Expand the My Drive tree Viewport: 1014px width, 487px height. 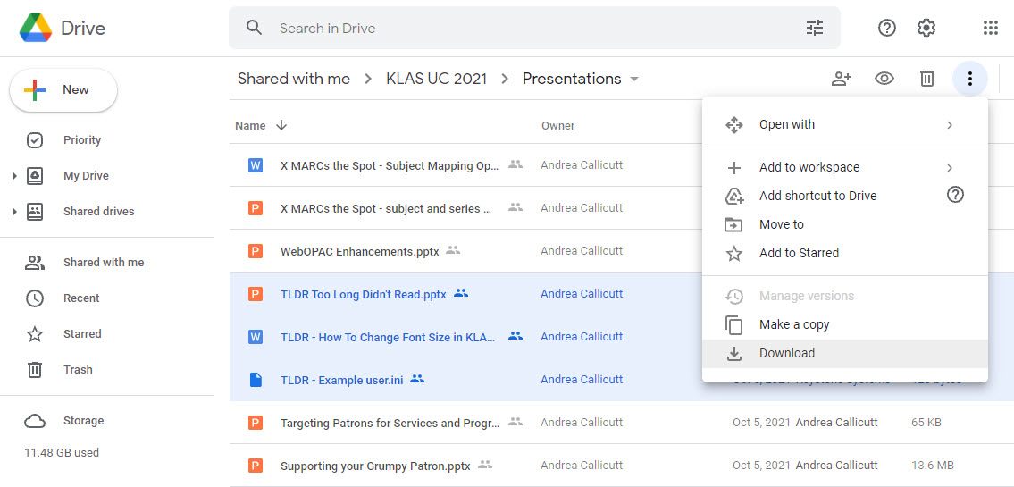click(x=14, y=176)
